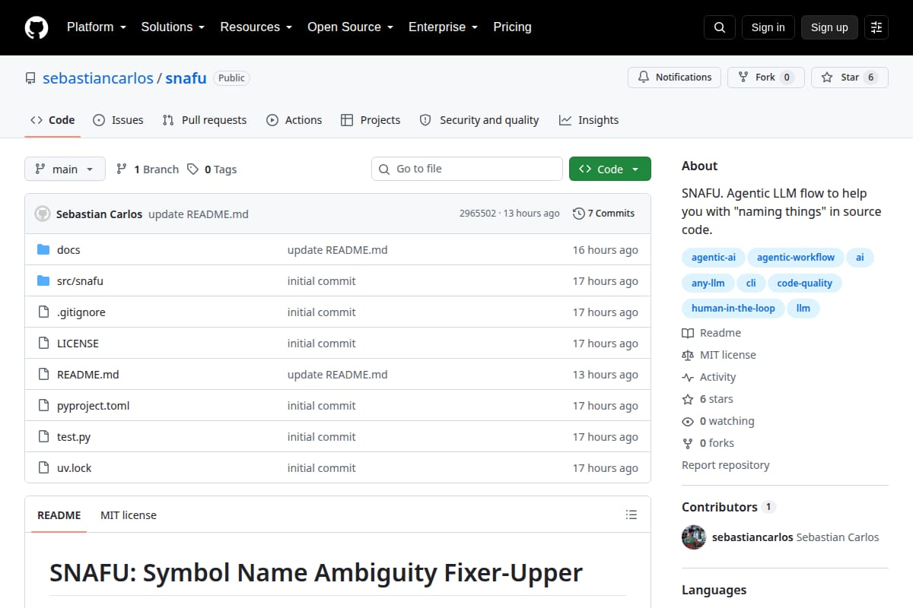Image resolution: width=913 pixels, height=608 pixels.
Task: Click the test.py file icon
Action: [x=43, y=437]
